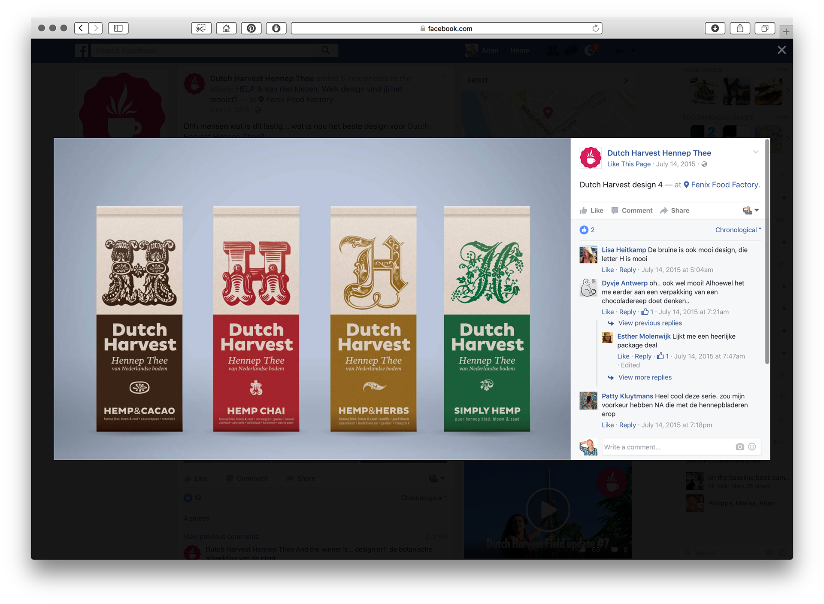This screenshot has height=604, width=824.
Task: Open a new tab with plus button
Action: (x=786, y=31)
